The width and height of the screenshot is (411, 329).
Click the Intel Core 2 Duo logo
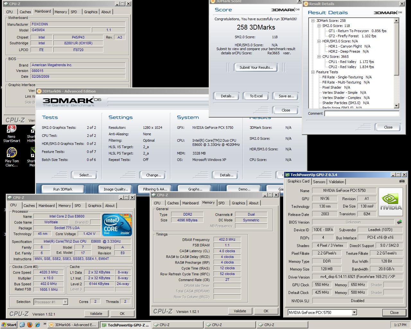pyautogui.click(x=117, y=225)
